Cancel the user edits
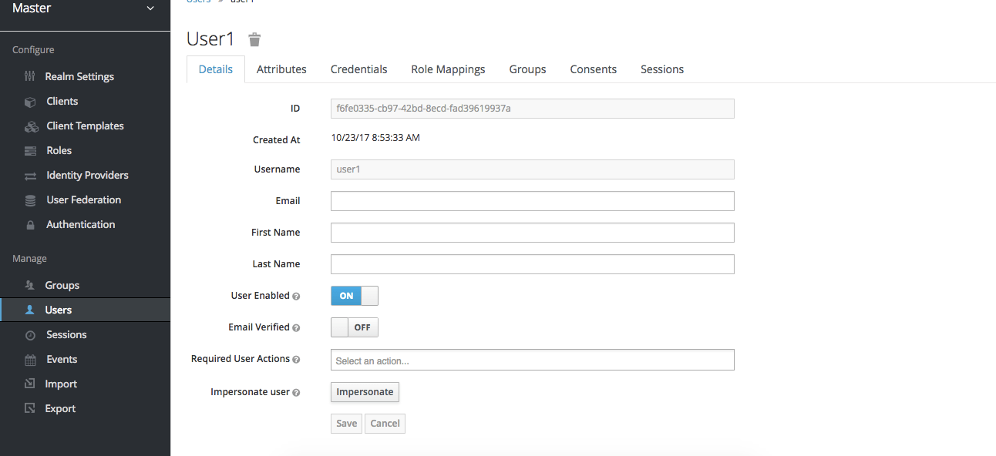The height and width of the screenshot is (456, 996). click(x=385, y=423)
